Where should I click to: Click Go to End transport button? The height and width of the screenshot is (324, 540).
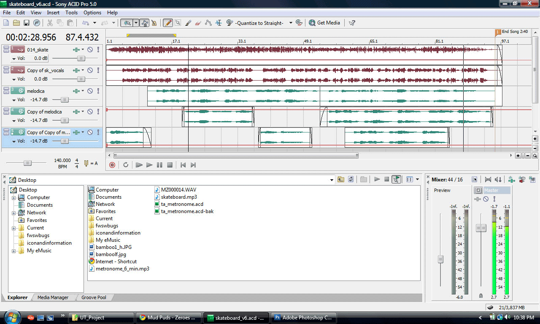pyautogui.click(x=193, y=165)
